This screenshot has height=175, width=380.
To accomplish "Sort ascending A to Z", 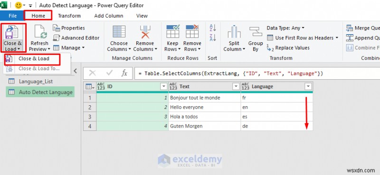I will pyautogui.click(x=212, y=28).
